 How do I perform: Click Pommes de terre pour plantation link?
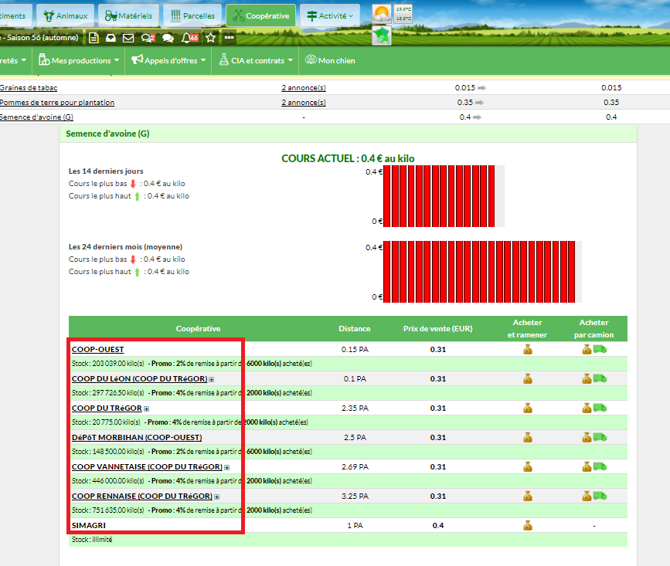click(x=57, y=102)
